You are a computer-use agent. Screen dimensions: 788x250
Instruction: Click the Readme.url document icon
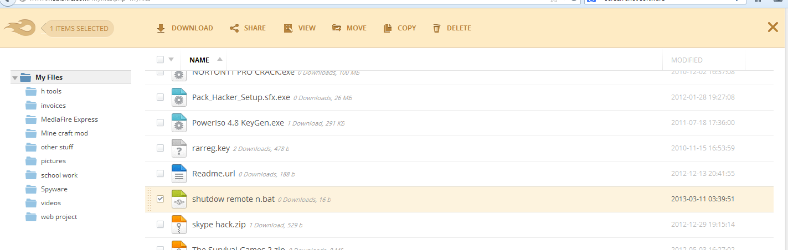[179, 174]
